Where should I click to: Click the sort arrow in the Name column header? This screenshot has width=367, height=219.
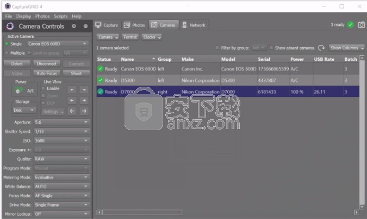[153, 59]
